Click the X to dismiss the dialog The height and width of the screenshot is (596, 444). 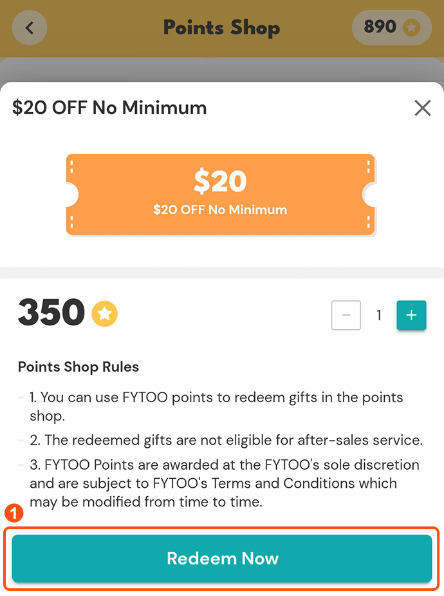tap(423, 108)
